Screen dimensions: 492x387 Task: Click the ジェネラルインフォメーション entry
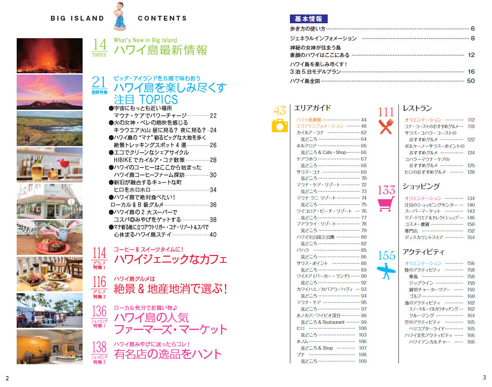click(x=382, y=38)
